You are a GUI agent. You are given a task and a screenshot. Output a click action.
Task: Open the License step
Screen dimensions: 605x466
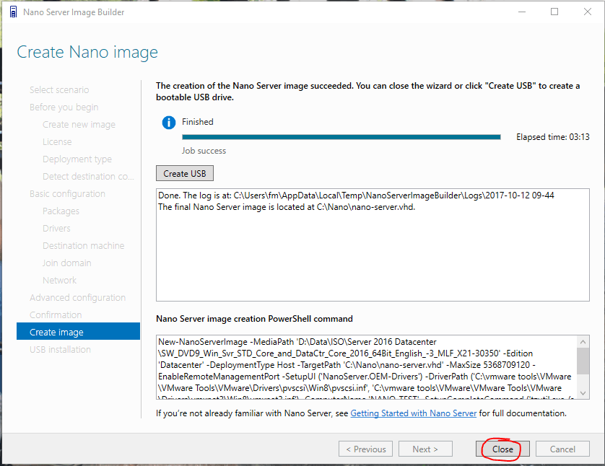click(x=57, y=141)
